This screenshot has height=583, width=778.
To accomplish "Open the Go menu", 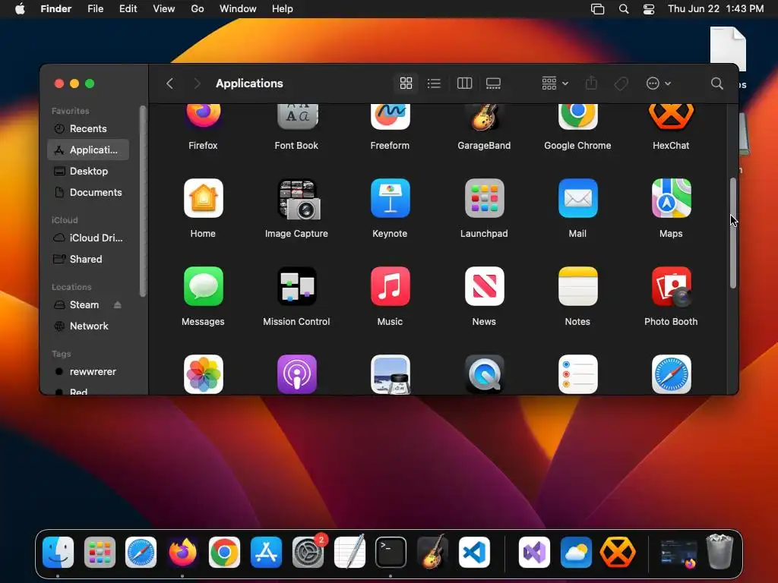I will [x=198, y=9].
